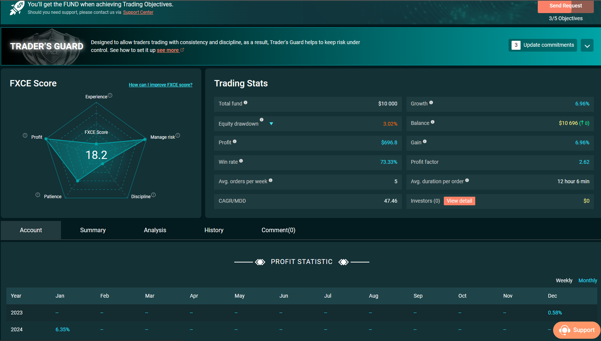Click the Profit vertex on radar chart
This screenshot has height=341, width=601.
[46, 139]
